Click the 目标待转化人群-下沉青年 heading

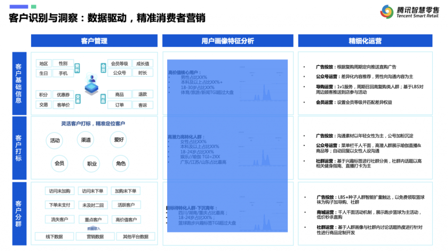192,208
